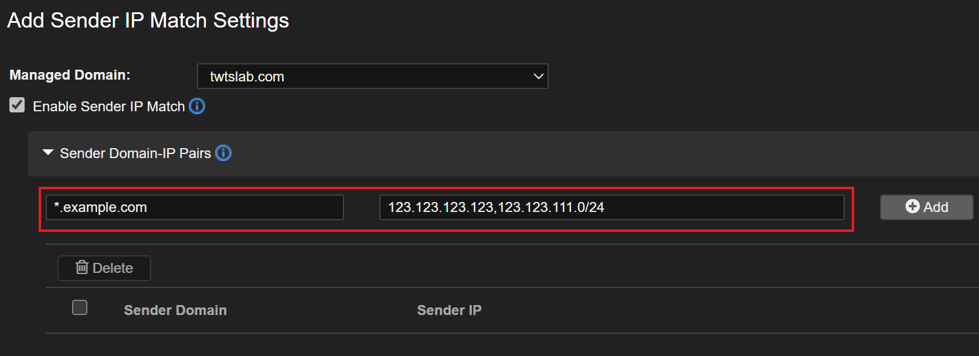Uncheck the Enable Sender IP Match checkbox

pyautogui.click(x=17, y=105)
